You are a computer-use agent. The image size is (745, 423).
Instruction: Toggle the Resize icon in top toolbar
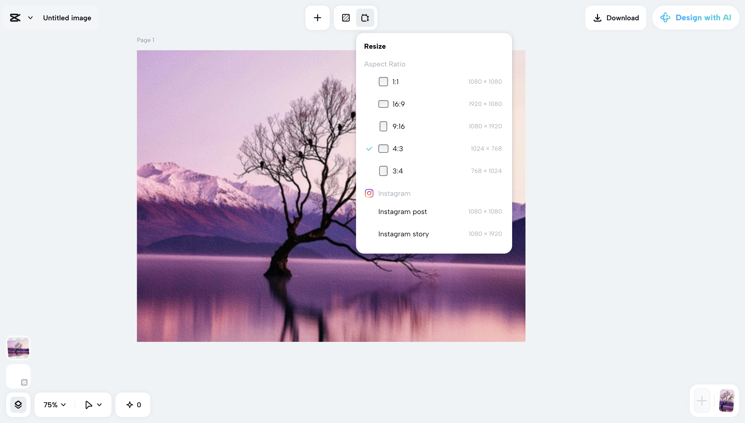tap(365, 18)
